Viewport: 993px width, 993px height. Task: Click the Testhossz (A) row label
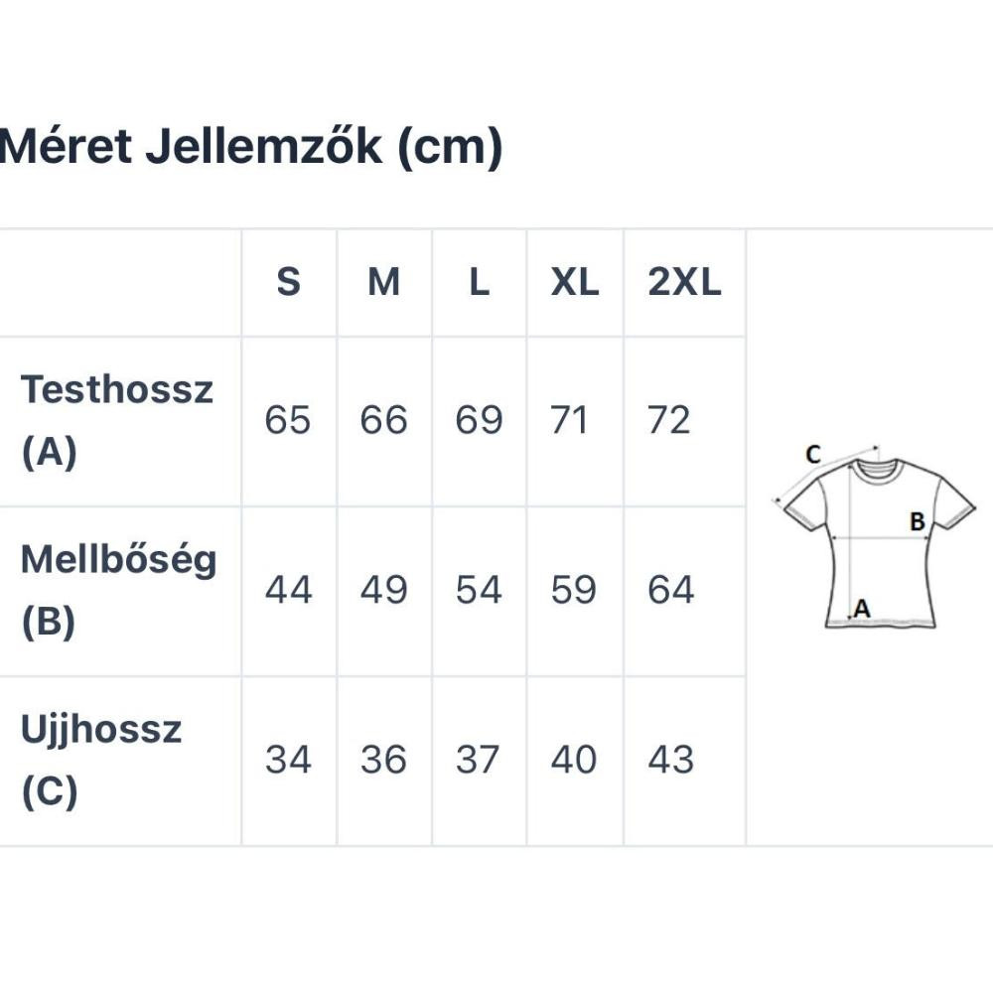pos(117,421)
